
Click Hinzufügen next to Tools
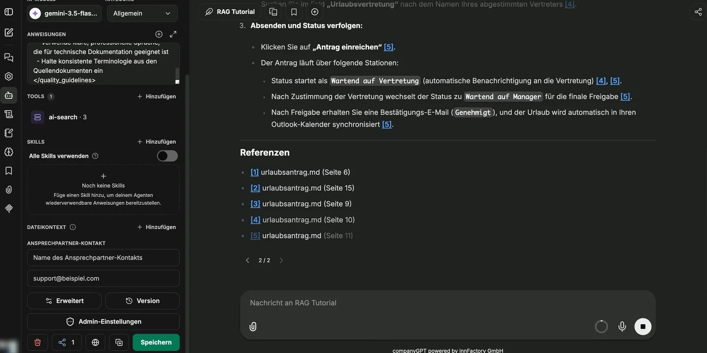click(x=156, y=96)
